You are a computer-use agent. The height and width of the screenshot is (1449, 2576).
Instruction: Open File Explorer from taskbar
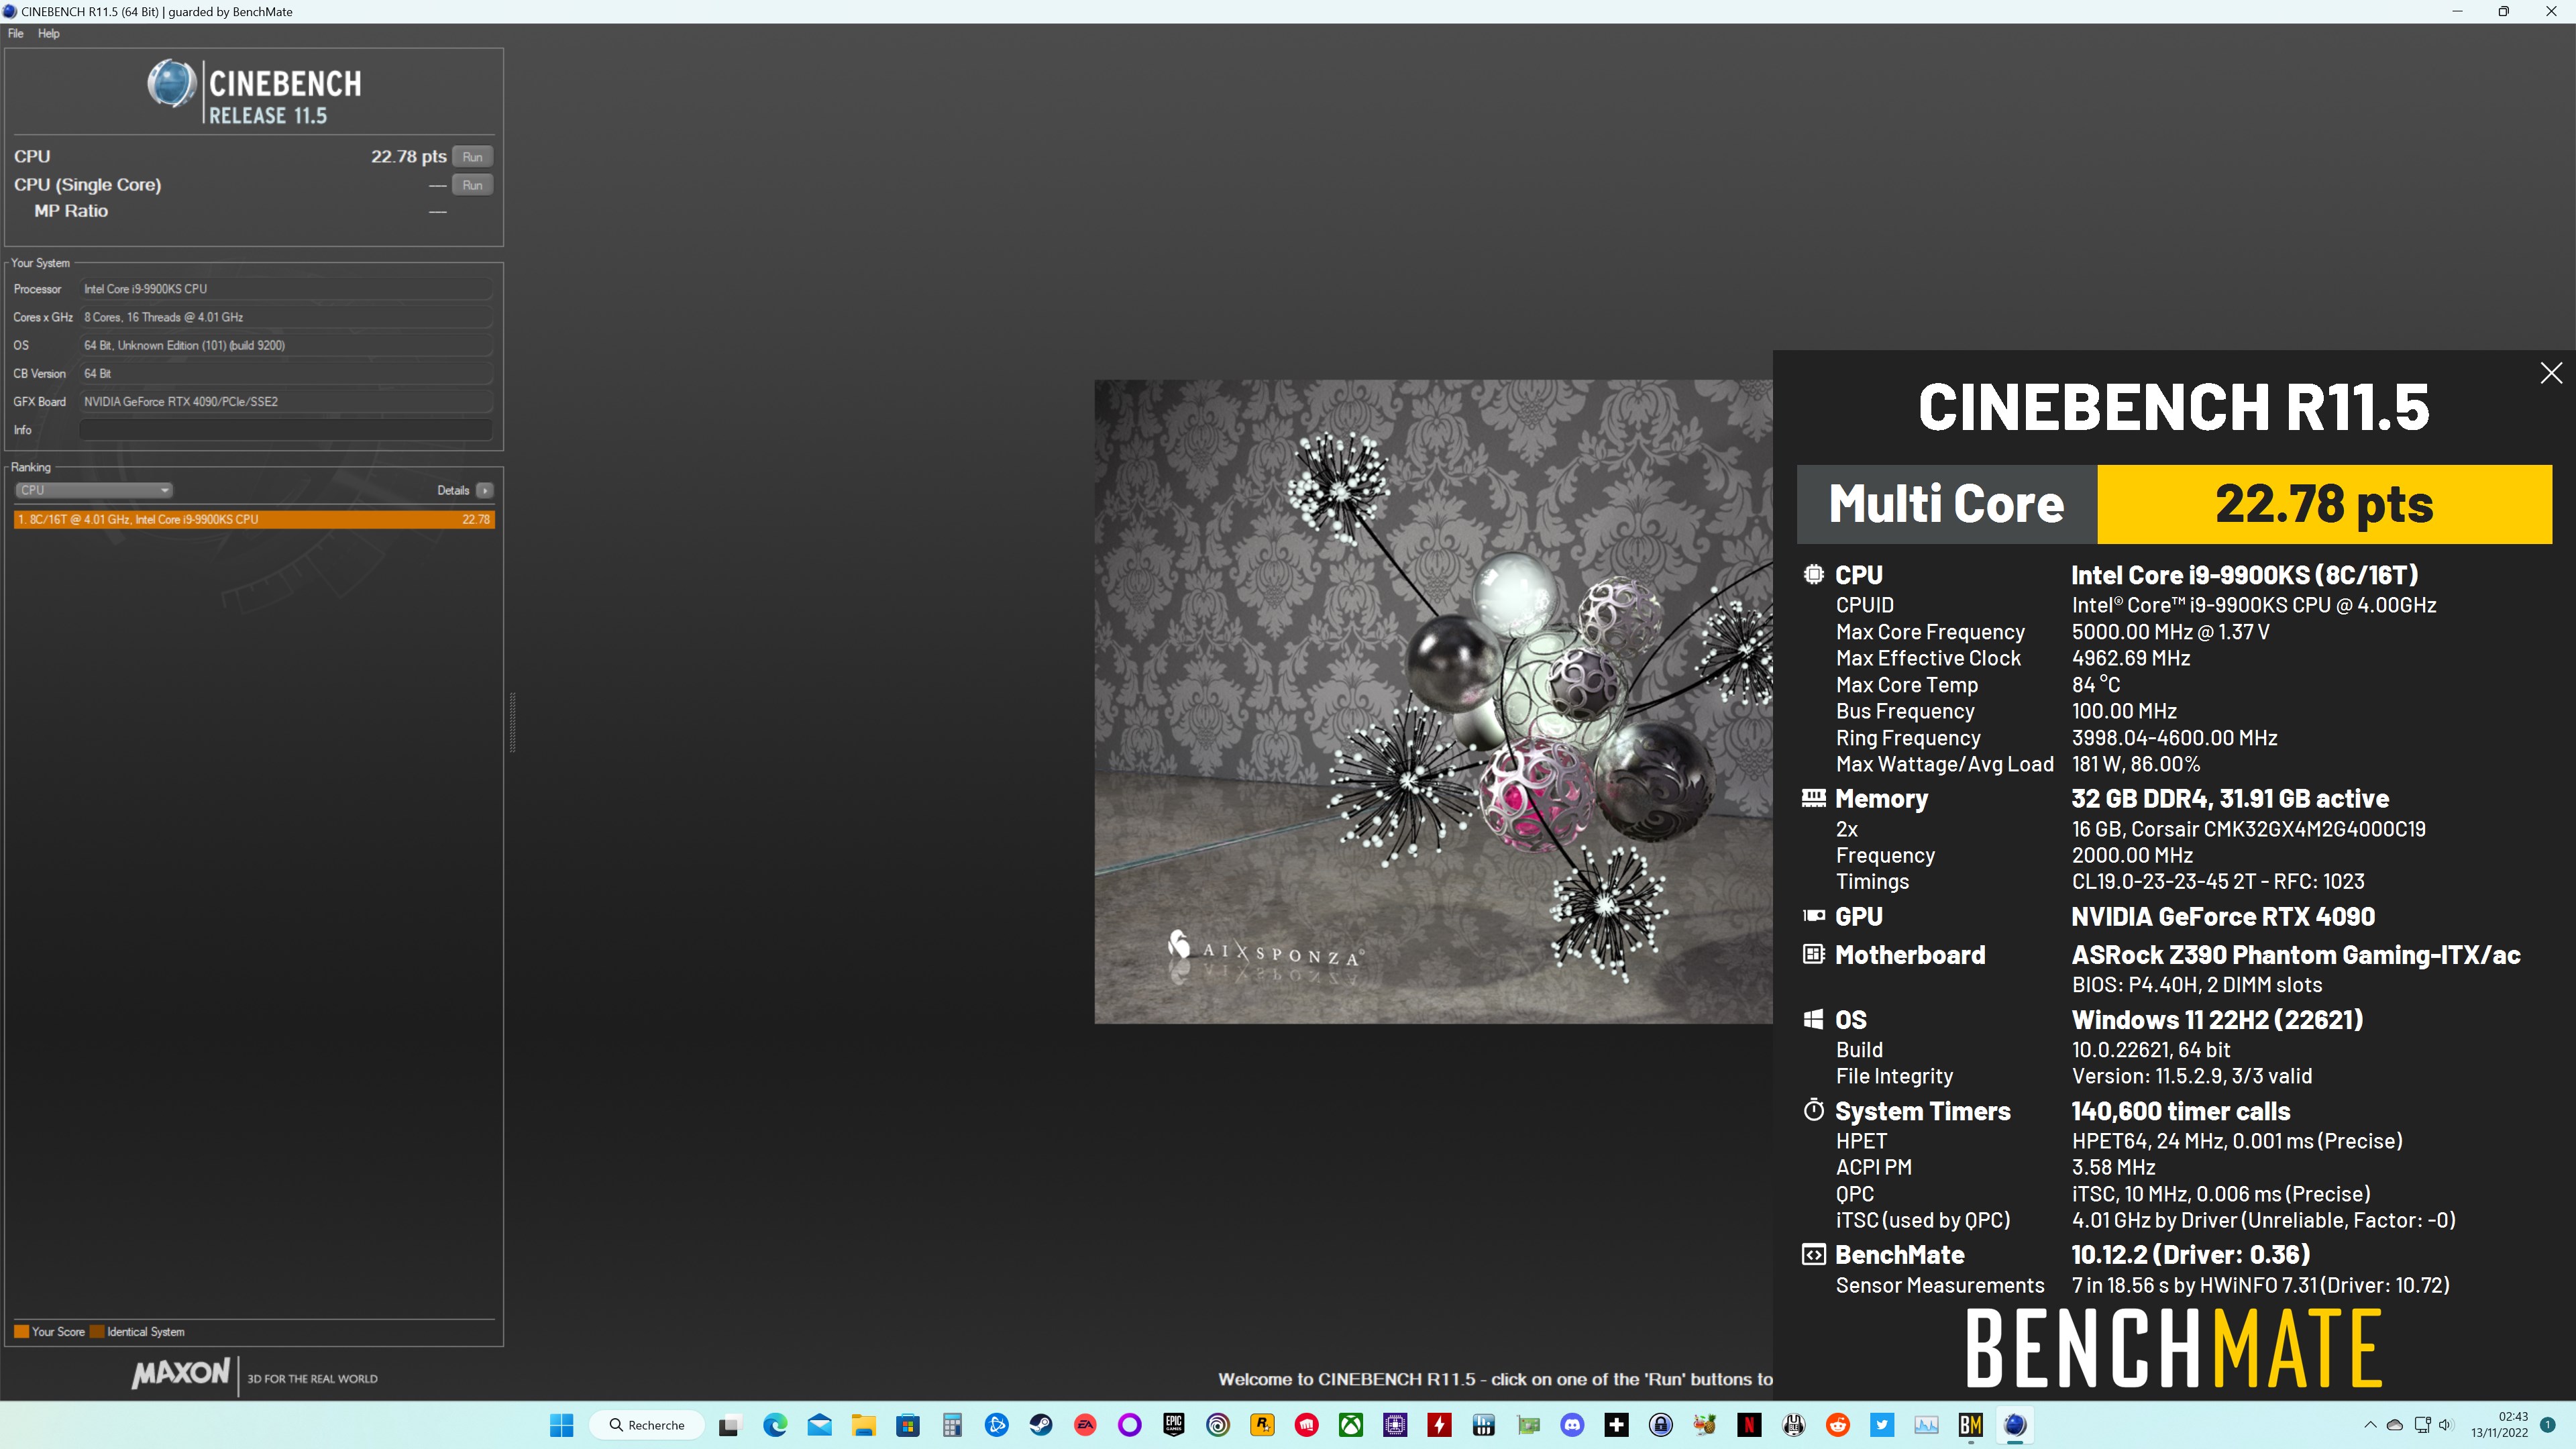(863, 1425)
